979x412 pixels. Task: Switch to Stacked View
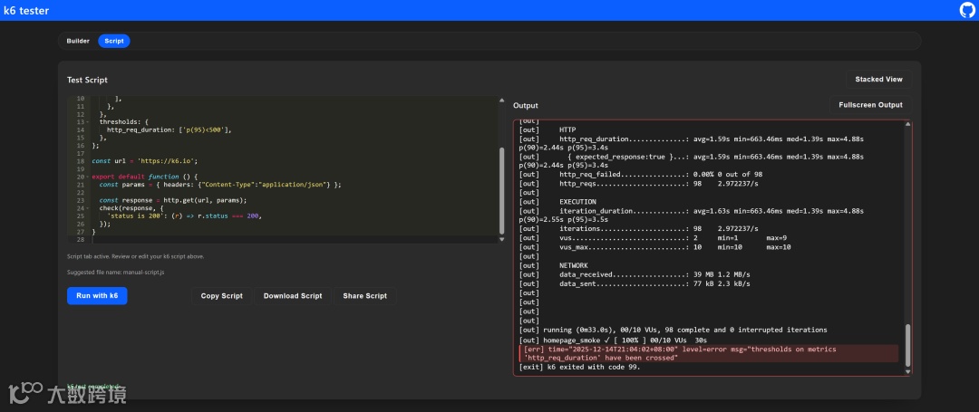(x=878, y=79)
